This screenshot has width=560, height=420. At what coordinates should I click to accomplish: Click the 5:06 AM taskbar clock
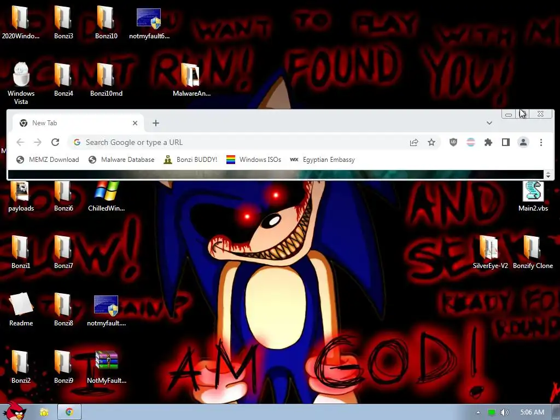click(x=532, y=412)
